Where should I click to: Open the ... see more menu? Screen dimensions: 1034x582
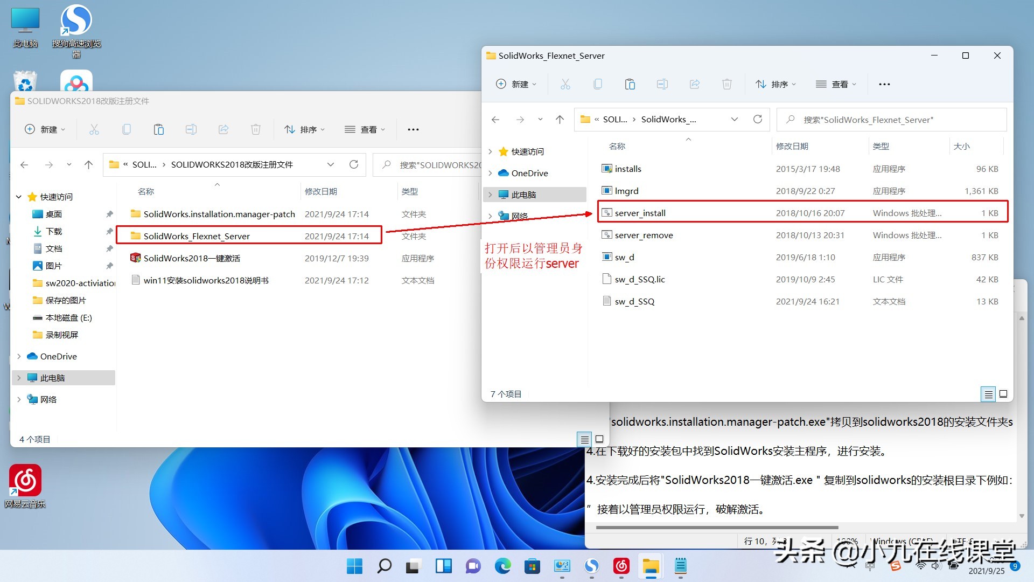point(884,84)
